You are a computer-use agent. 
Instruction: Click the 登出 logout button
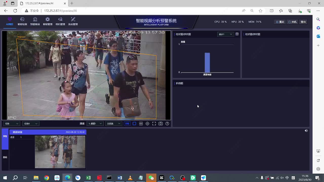[x=303, y=22]
